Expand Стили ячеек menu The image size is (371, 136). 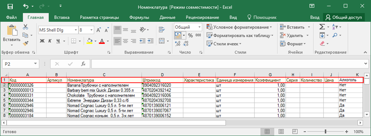pos(224,44)
